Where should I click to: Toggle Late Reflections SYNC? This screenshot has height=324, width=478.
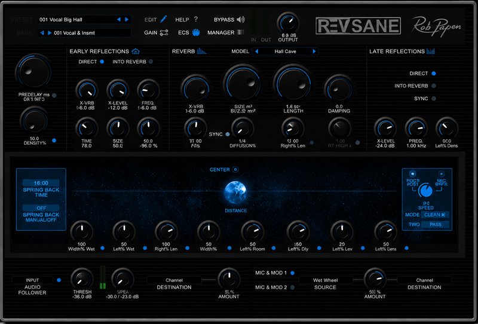coord(434,99)
